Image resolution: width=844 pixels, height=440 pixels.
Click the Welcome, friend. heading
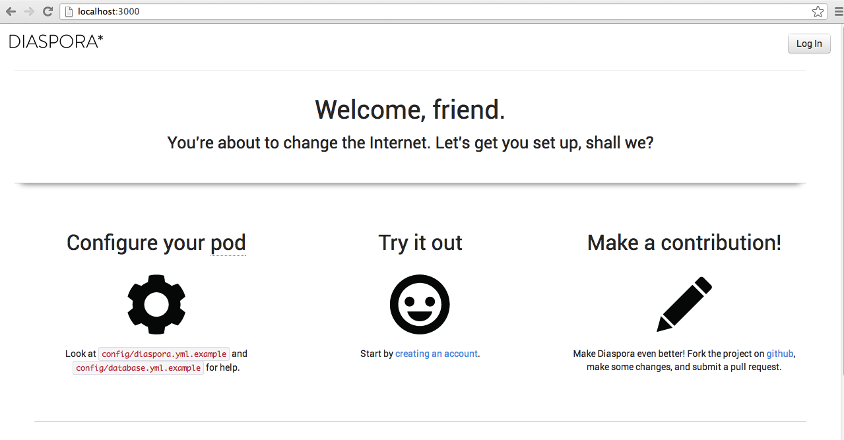click(410, 110)
